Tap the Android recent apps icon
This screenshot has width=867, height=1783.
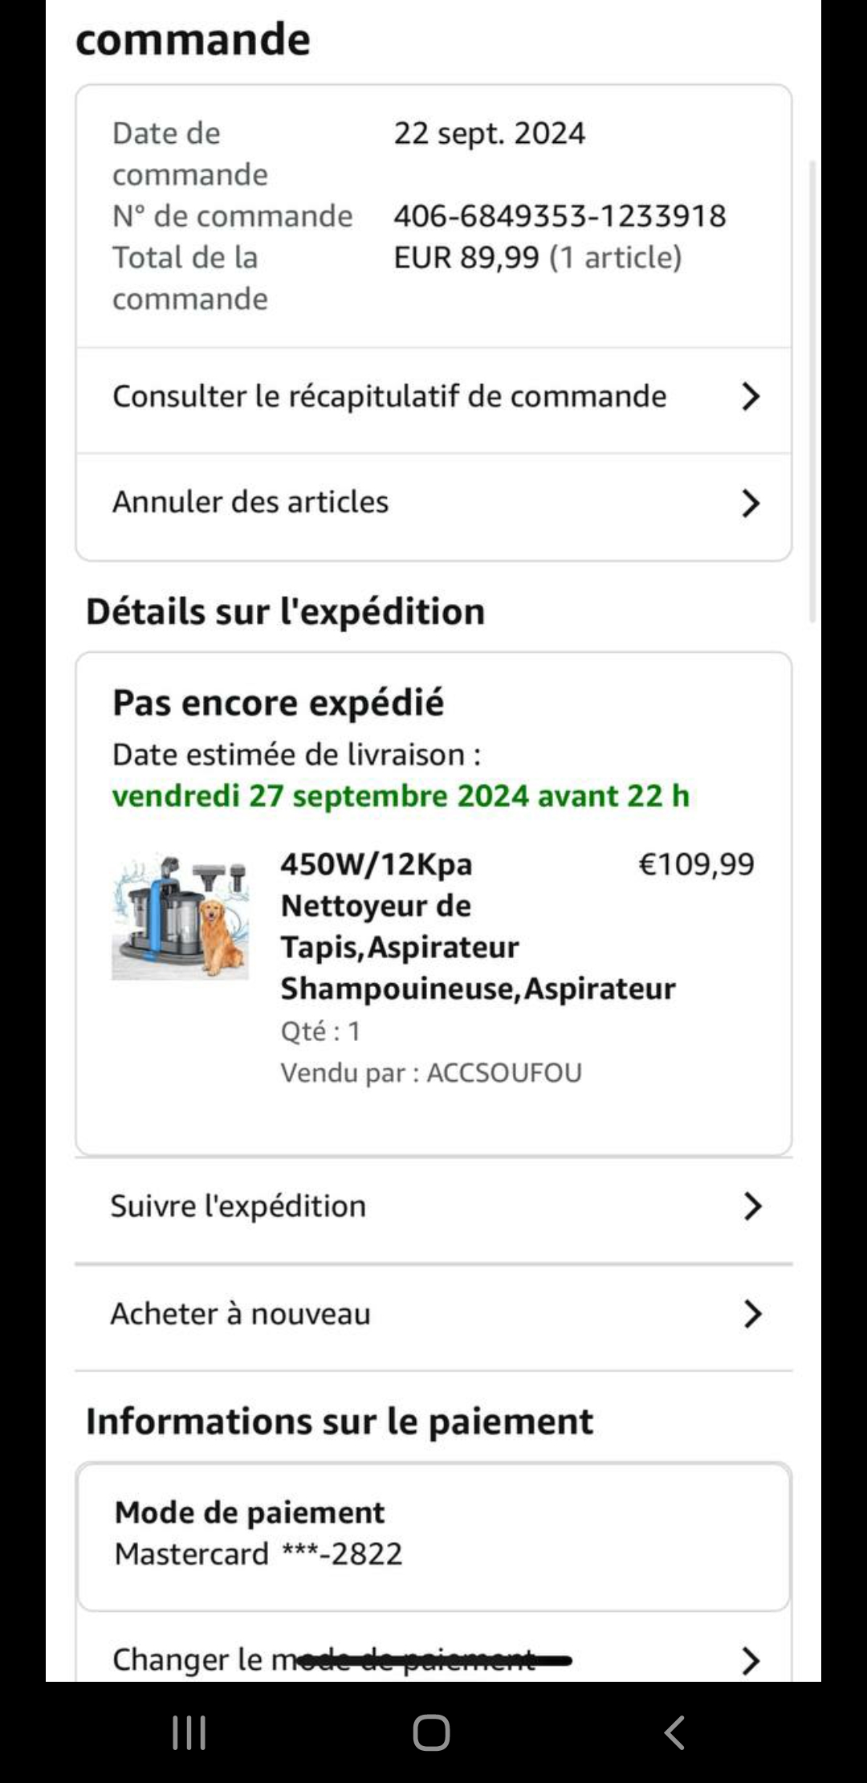[x=189, y=1732]
